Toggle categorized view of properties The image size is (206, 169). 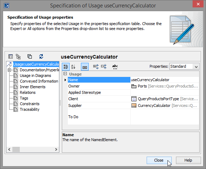(x=66, y=67)
